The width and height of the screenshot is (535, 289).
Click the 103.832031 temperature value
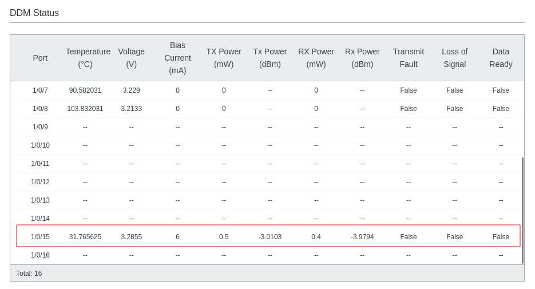click(85, 109)
